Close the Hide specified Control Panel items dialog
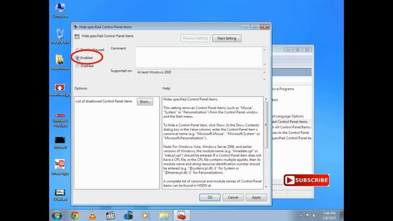393x221 pixels. 265,27
